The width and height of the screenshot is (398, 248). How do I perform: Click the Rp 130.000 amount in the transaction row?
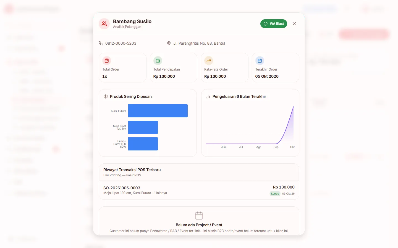tap(284, 187)
